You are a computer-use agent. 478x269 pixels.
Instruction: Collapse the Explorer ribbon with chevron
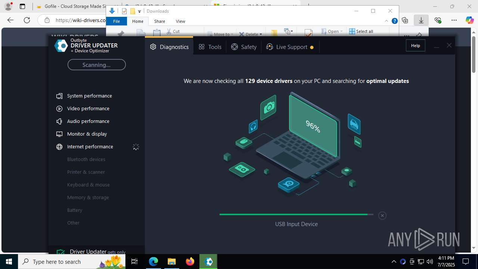tap(387, 21)
